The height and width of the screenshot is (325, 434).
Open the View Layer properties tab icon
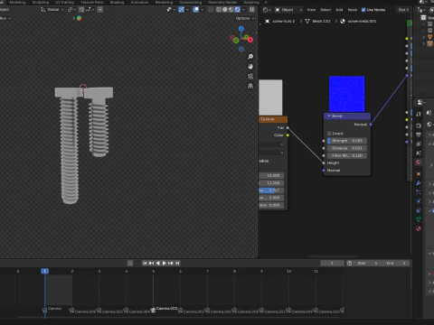(x=419, y=144)
